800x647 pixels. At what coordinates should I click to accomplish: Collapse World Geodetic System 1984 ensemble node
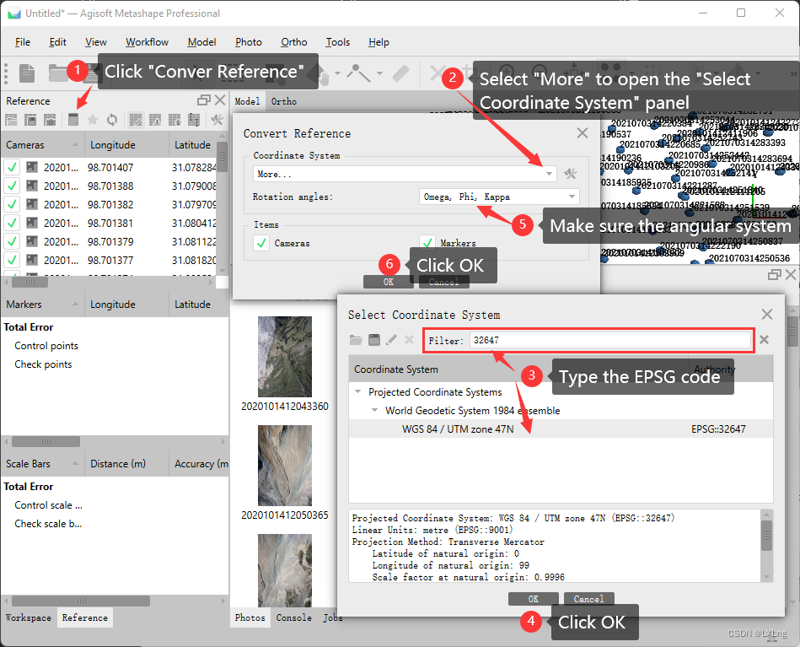click(x=374, y=410)
